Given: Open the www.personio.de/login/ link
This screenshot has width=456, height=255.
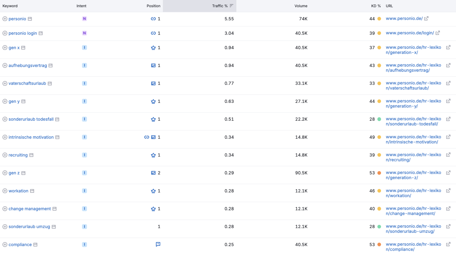Looking at the screenshot, I should point(409,33).
